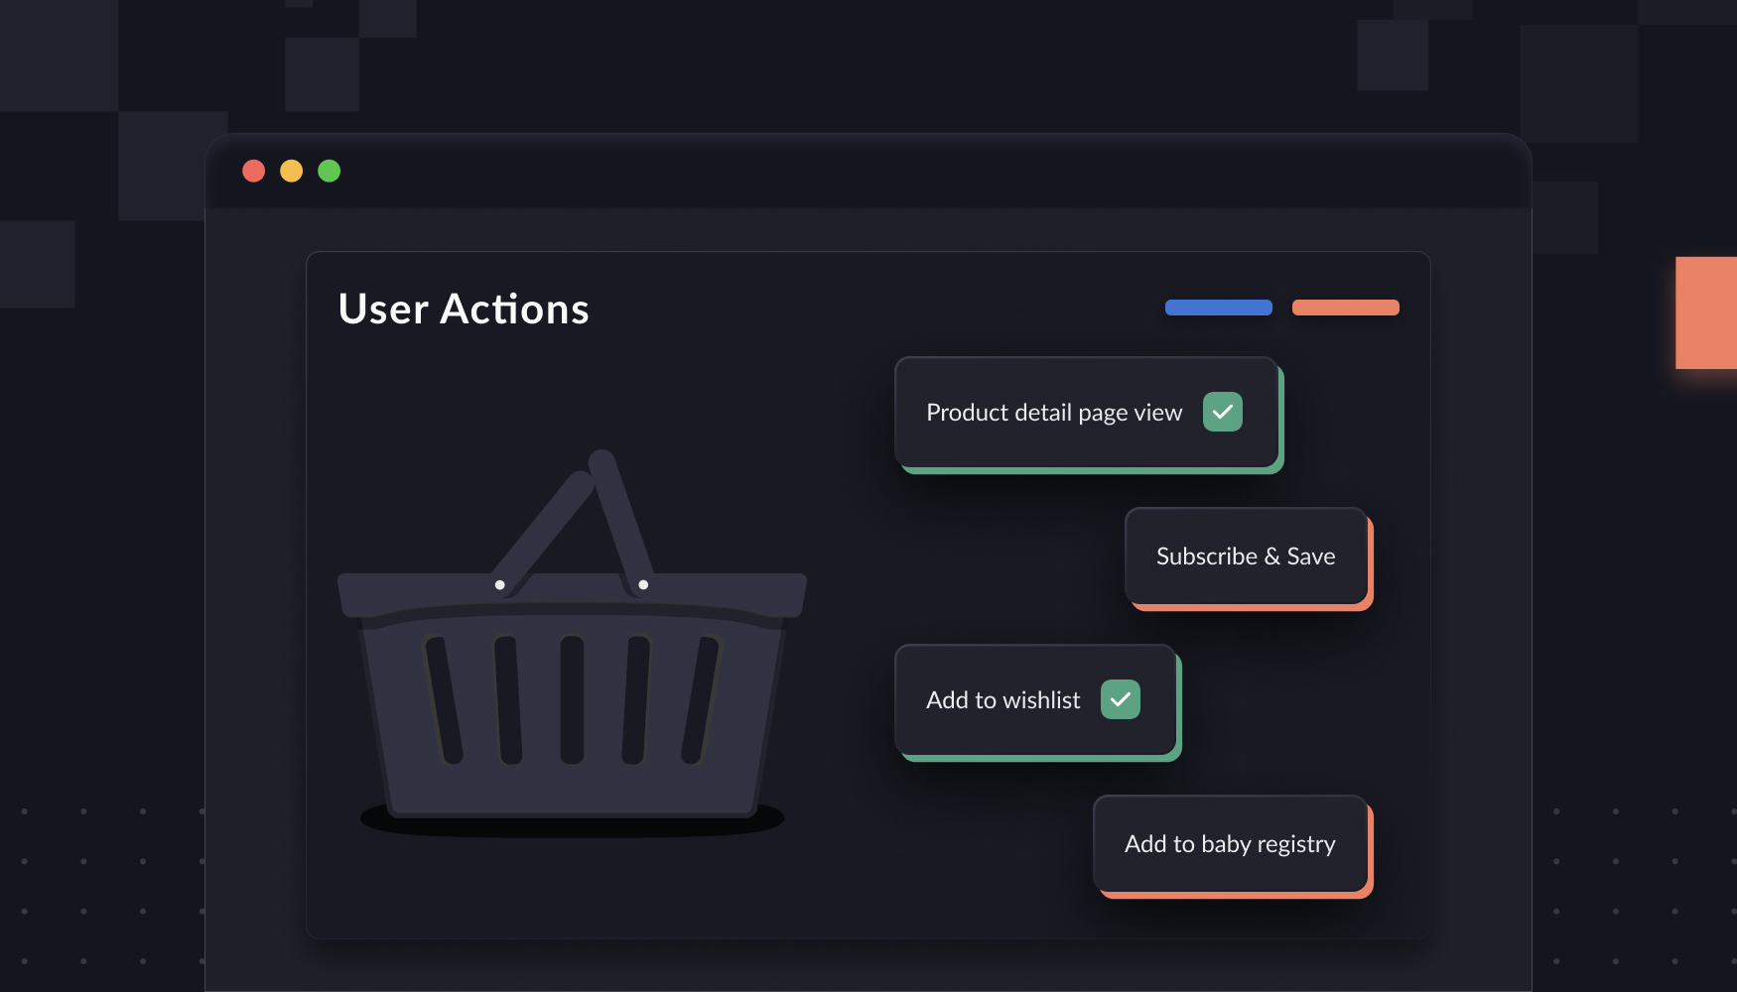Click the yellow minimize window dot
1737x992 pixels.
(x=292, y=171)
